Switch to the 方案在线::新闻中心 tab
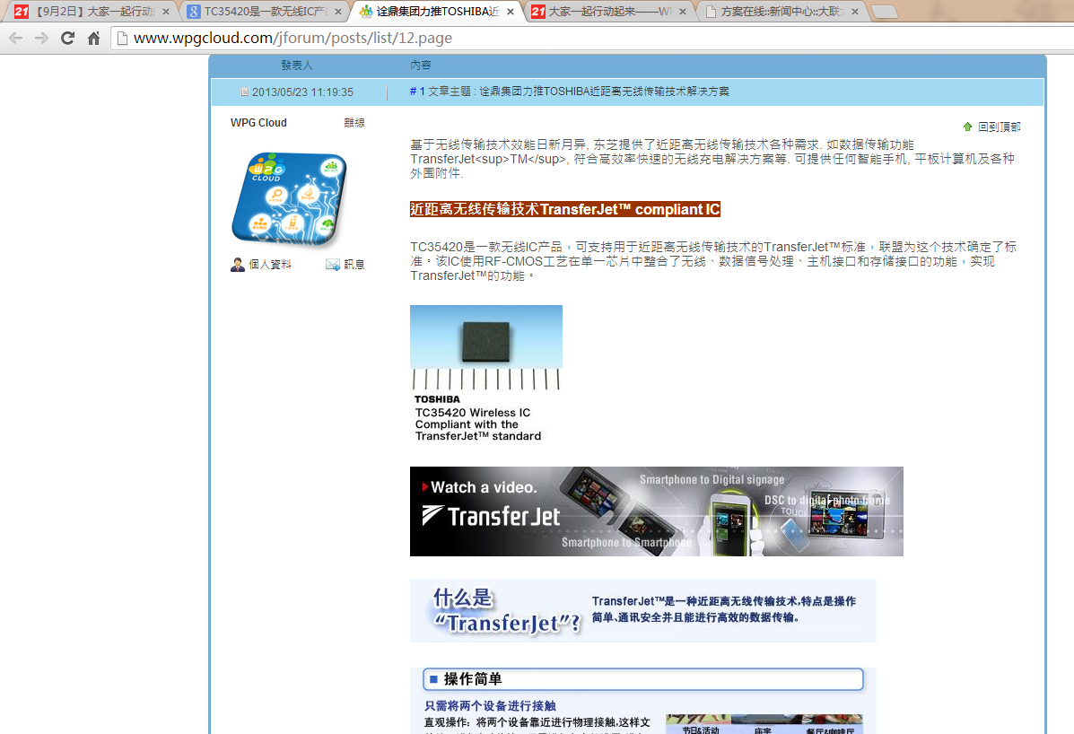Viewport: 1074px width, 734px height. 781,12
